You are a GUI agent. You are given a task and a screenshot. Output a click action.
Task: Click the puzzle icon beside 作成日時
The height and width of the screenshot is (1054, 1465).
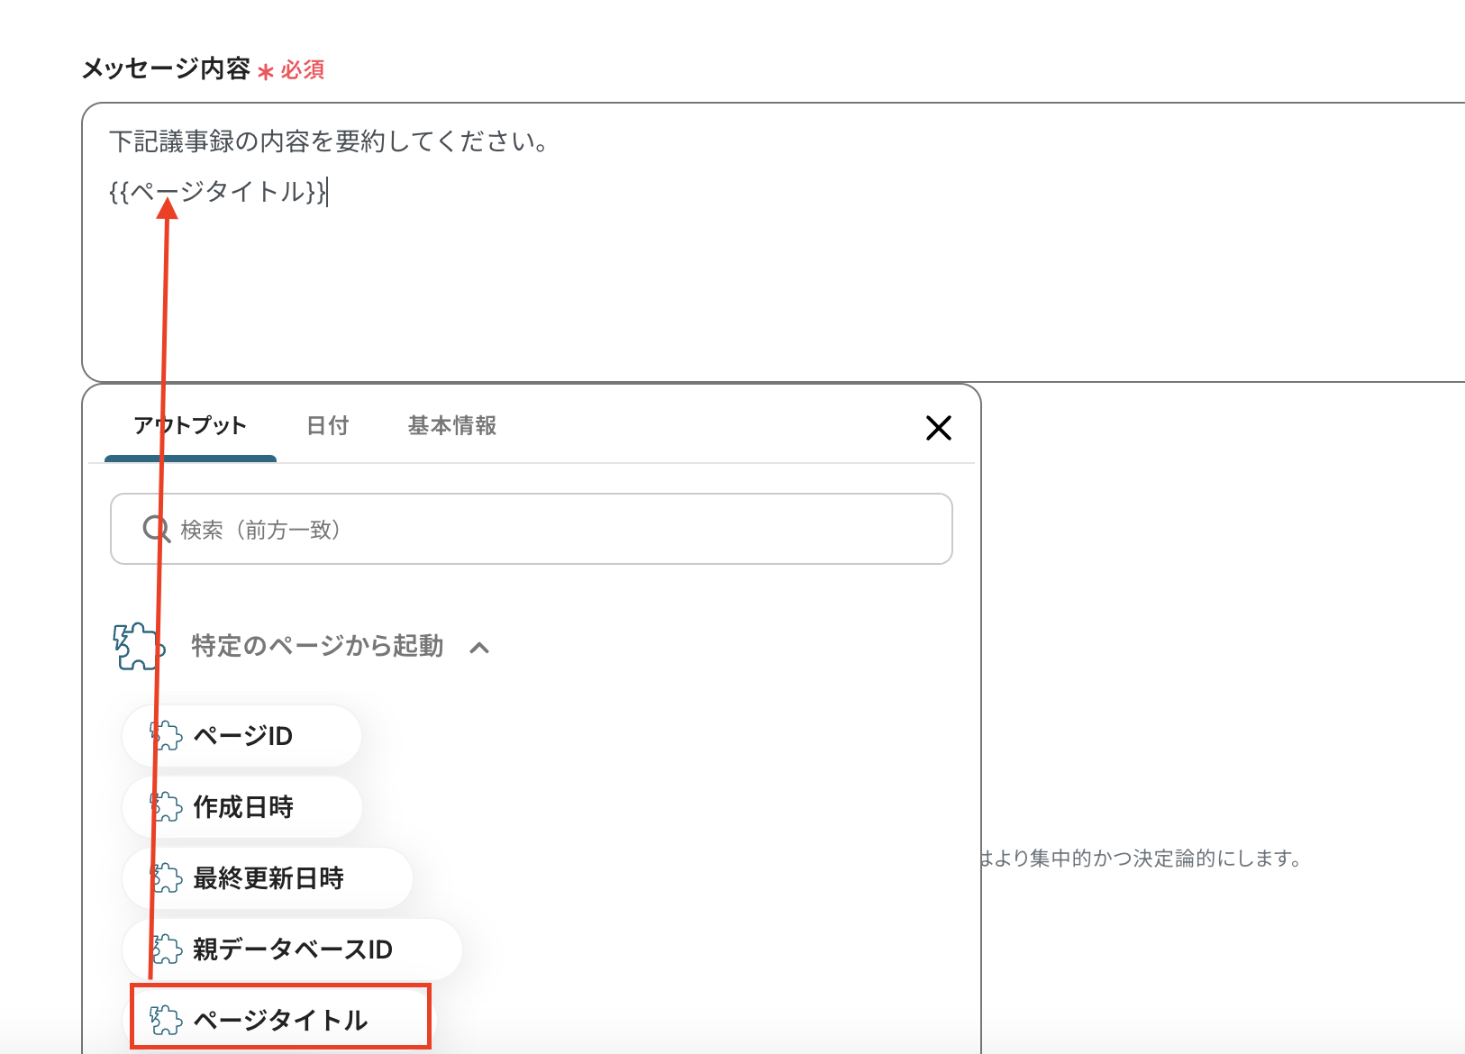(x=163, y=807)
